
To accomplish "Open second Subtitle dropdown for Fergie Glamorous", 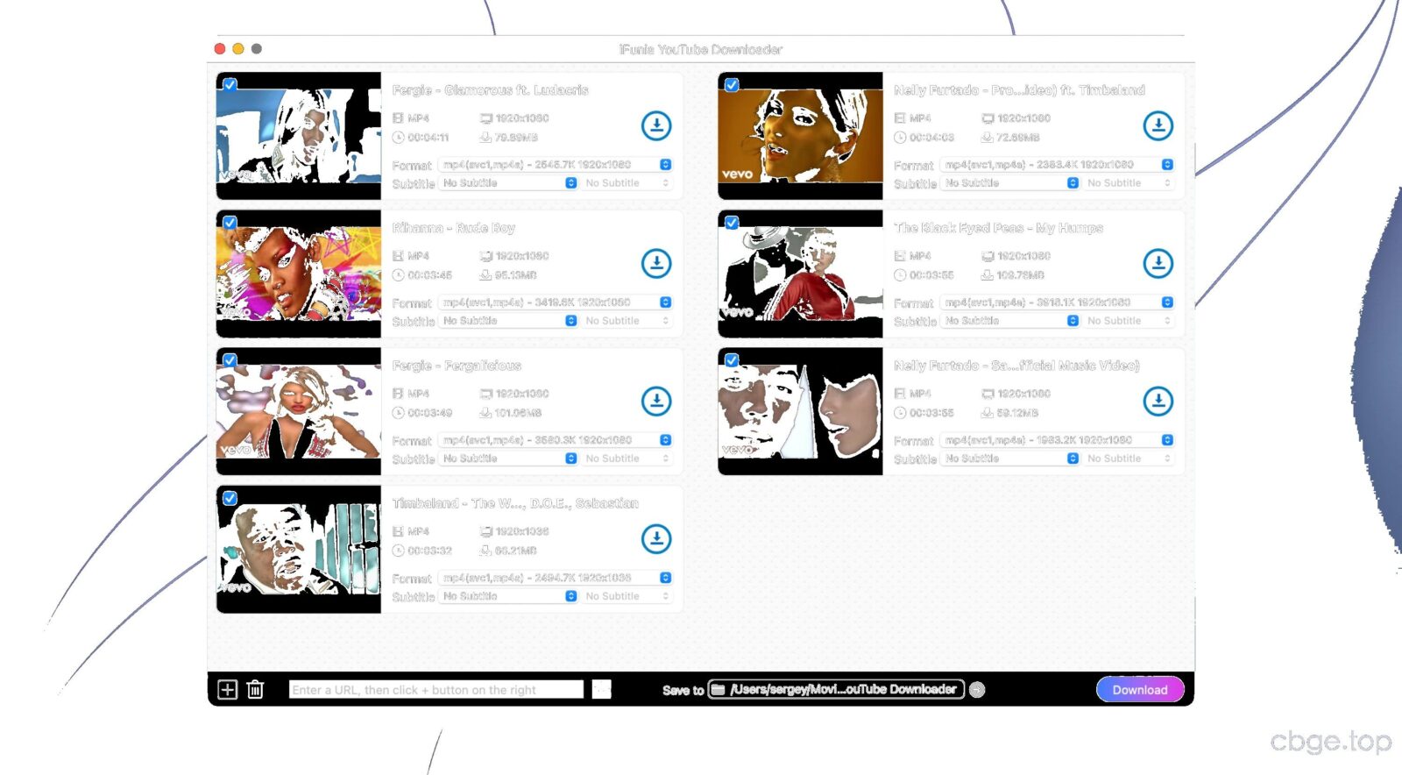I will [x=627, y=183].
